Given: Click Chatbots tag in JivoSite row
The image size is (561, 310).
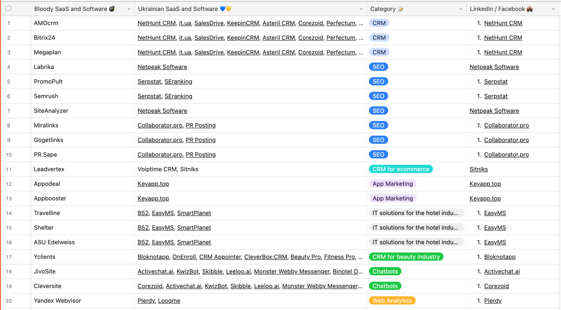Looking at the screenshot, I should coord(385,272).
